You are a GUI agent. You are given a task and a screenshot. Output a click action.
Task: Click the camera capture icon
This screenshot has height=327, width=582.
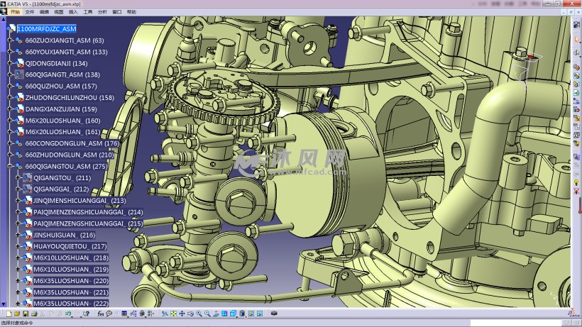[274, 314]
